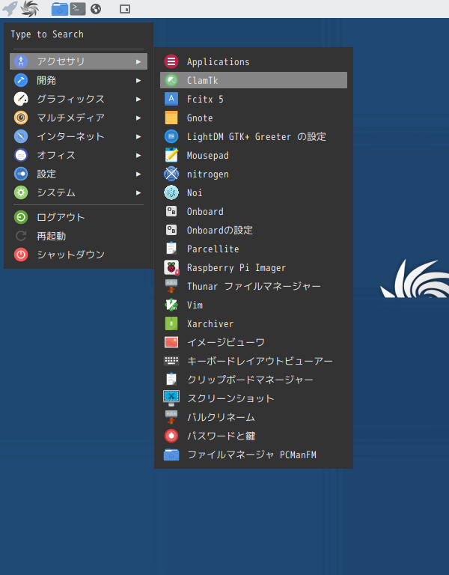Launch Onboard on-screen keyboard

coord(254,212)
